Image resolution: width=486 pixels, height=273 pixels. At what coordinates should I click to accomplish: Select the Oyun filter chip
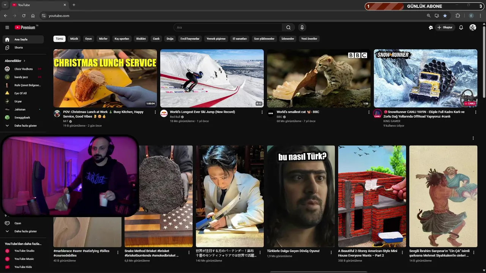click(x=88, y=39)
